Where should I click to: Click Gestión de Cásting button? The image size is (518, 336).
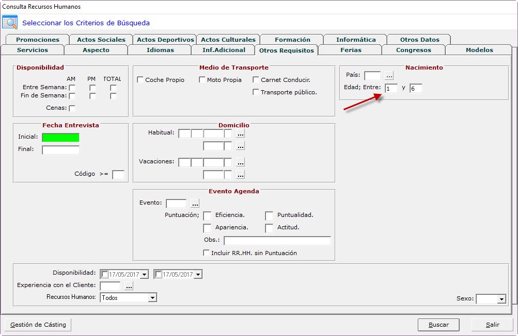tap(38, 325)
